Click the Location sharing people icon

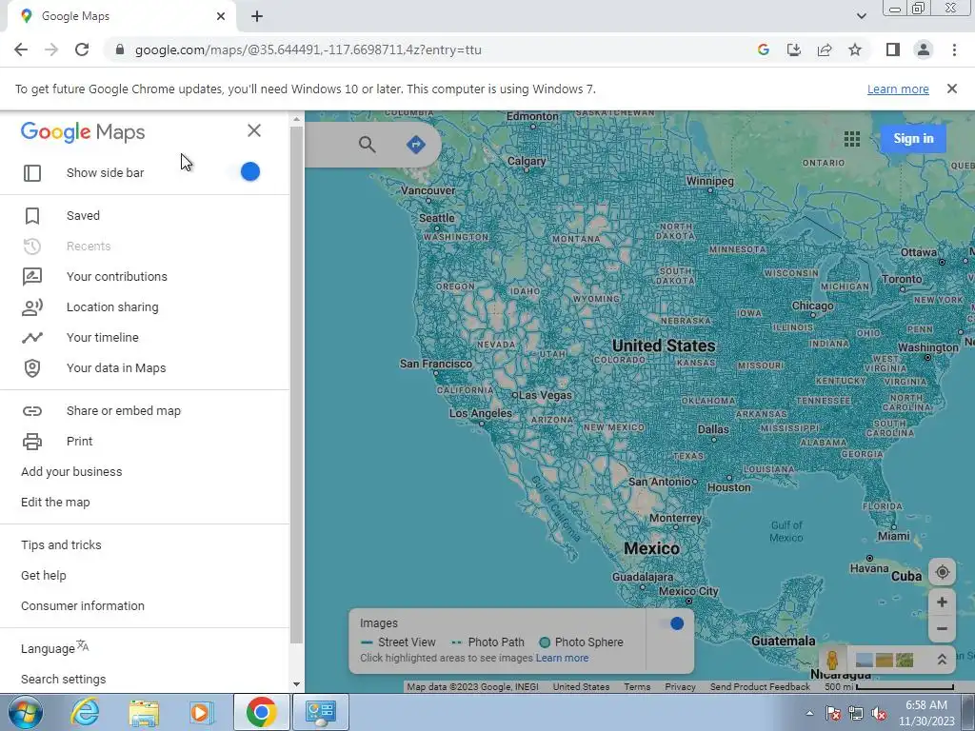pos(32,307)
